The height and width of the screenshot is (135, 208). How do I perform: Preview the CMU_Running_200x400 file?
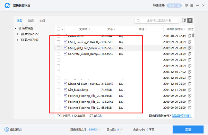tap(190, 42)
